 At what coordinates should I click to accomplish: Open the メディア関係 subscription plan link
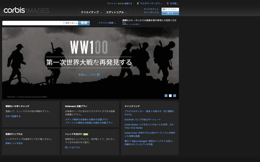87,119
